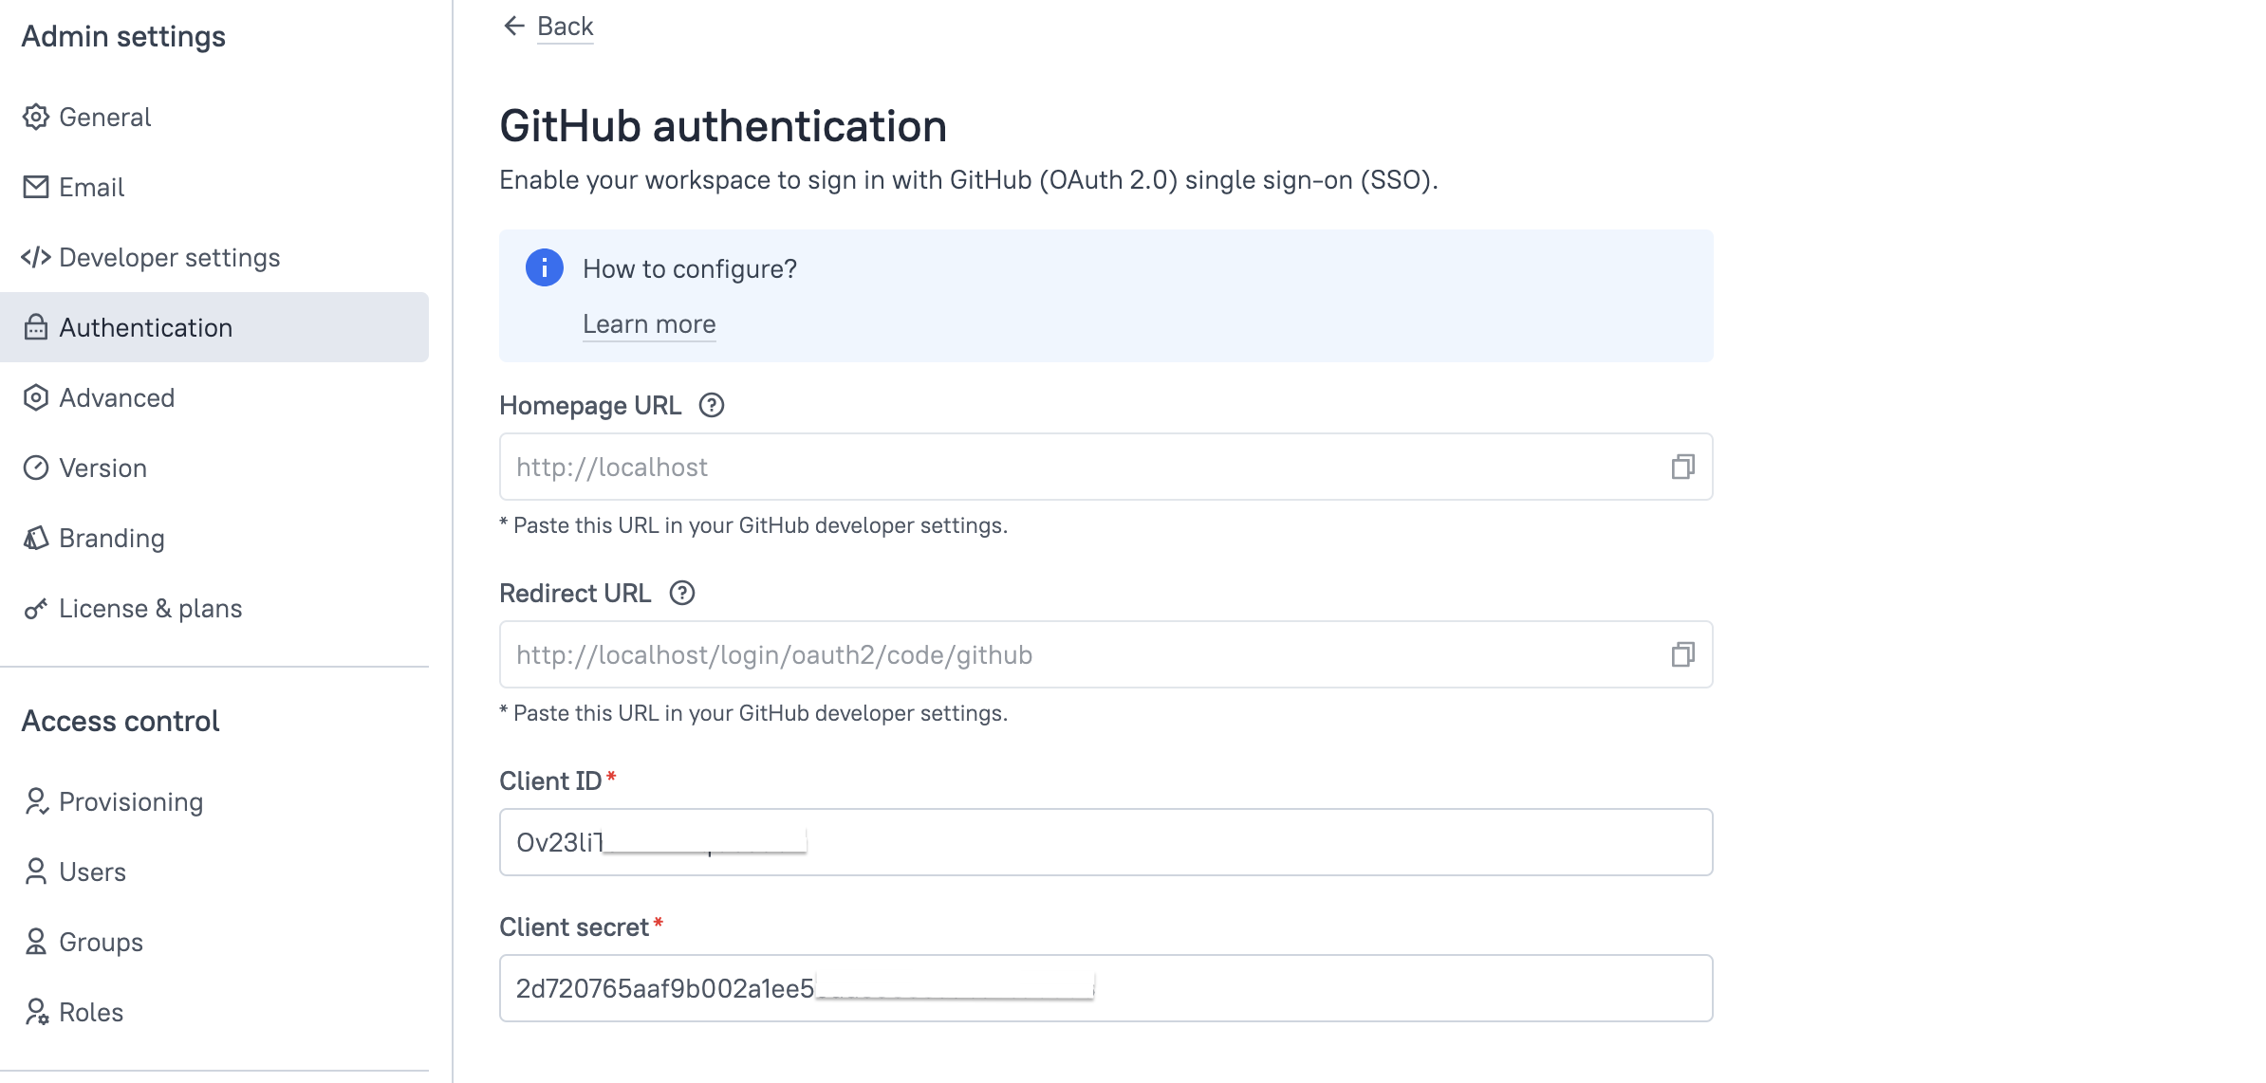Open Branding settings

click(111, 539)
